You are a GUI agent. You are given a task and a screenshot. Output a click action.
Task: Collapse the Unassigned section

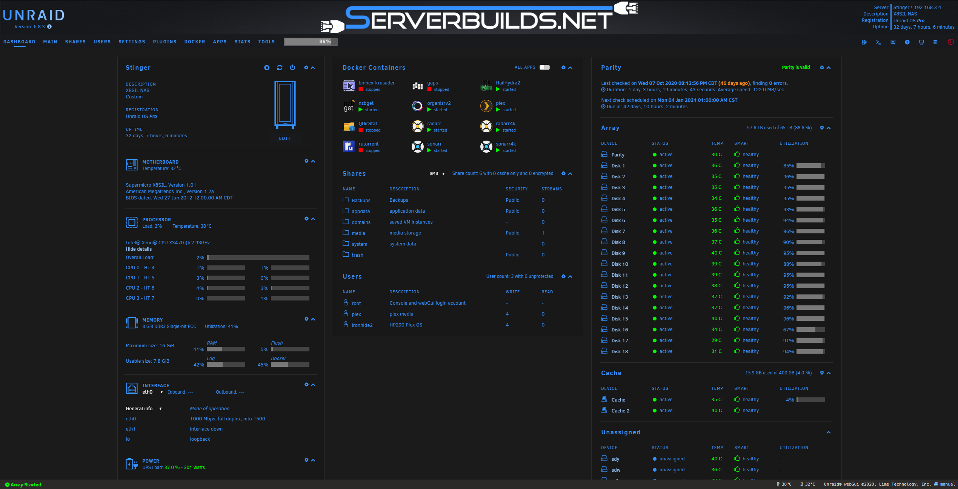click(x=829, y=432)
